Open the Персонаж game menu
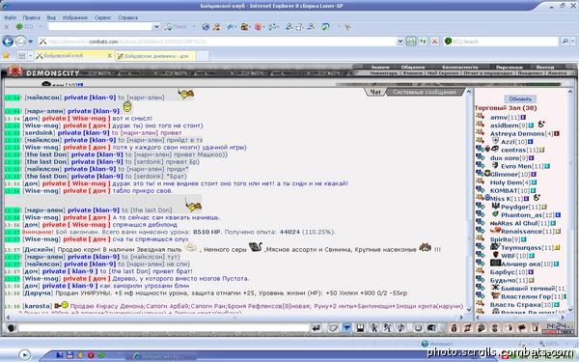579x362 pixels. point(510,68)
